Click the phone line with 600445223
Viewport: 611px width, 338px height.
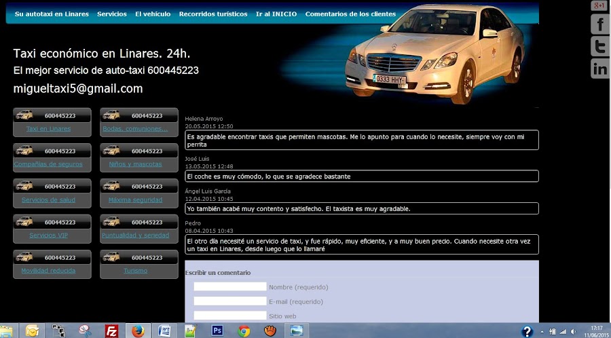[106, 71]
